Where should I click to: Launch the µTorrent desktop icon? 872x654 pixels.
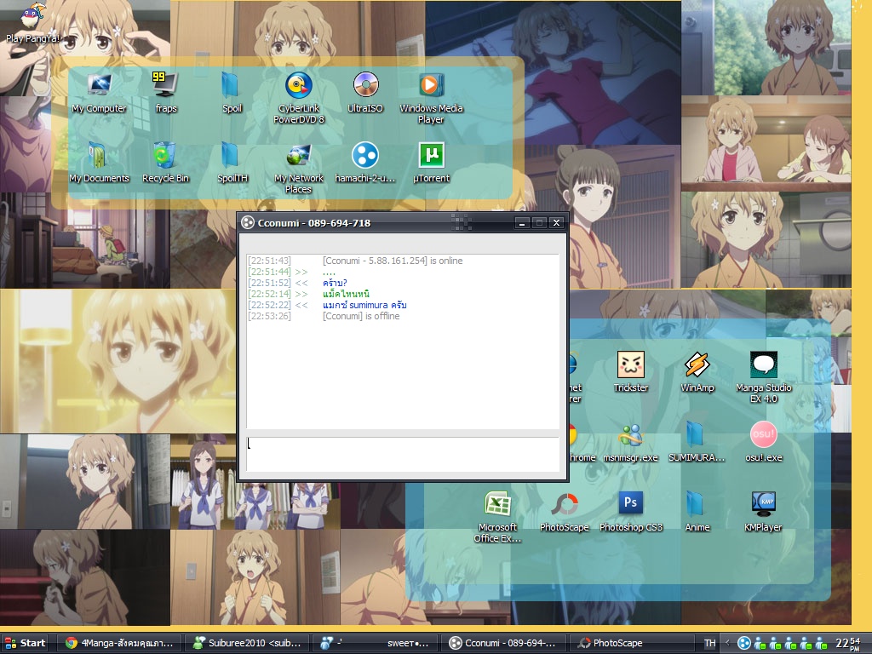(x=431, y=163)
